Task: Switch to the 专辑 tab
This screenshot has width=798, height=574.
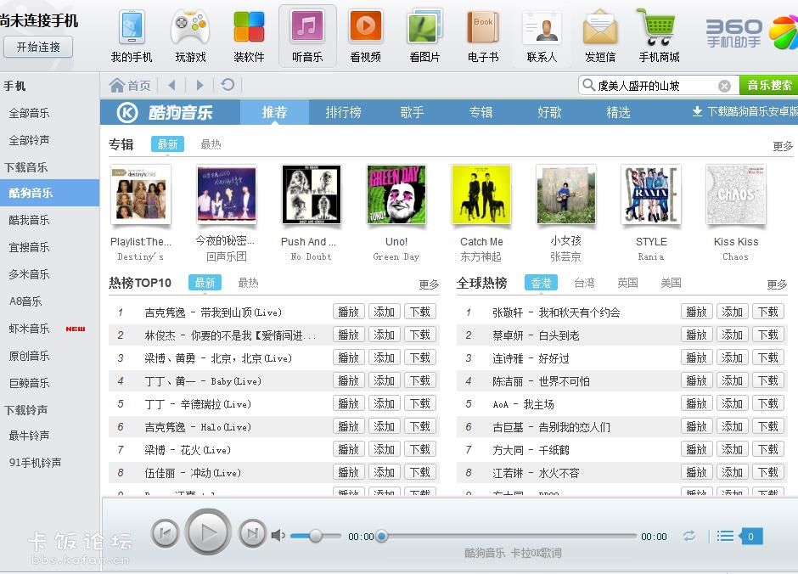Action: 480,112
